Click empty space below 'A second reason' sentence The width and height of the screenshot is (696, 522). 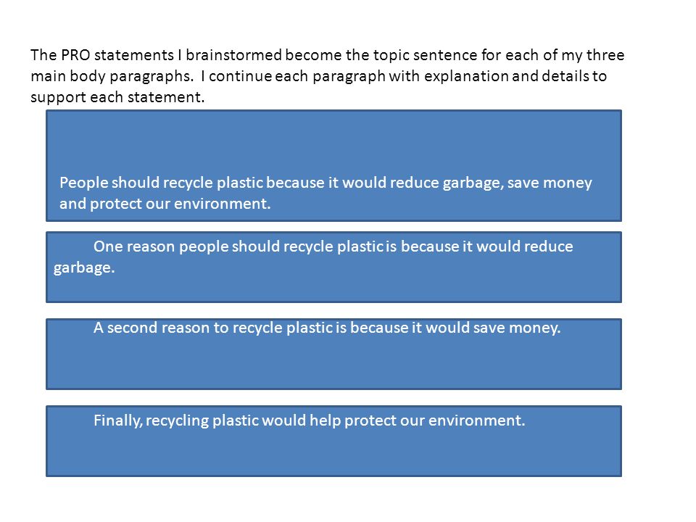[333, 363]
